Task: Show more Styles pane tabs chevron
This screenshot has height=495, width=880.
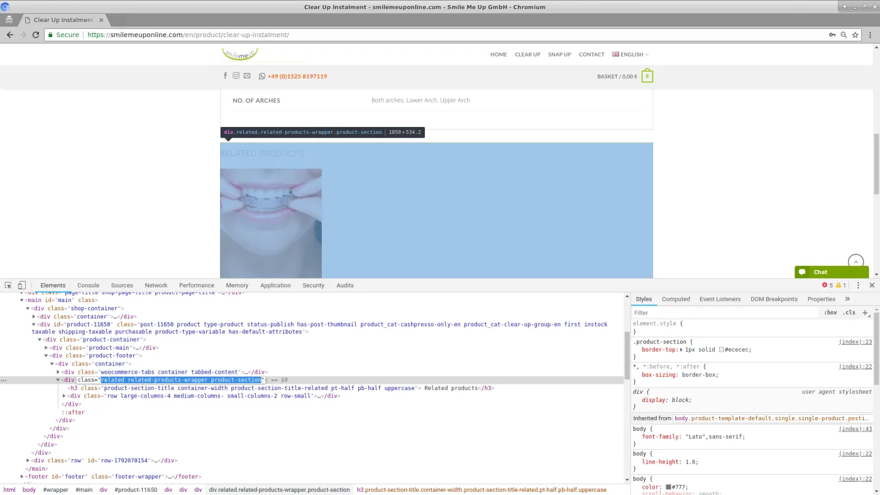Action: [847, 299]
